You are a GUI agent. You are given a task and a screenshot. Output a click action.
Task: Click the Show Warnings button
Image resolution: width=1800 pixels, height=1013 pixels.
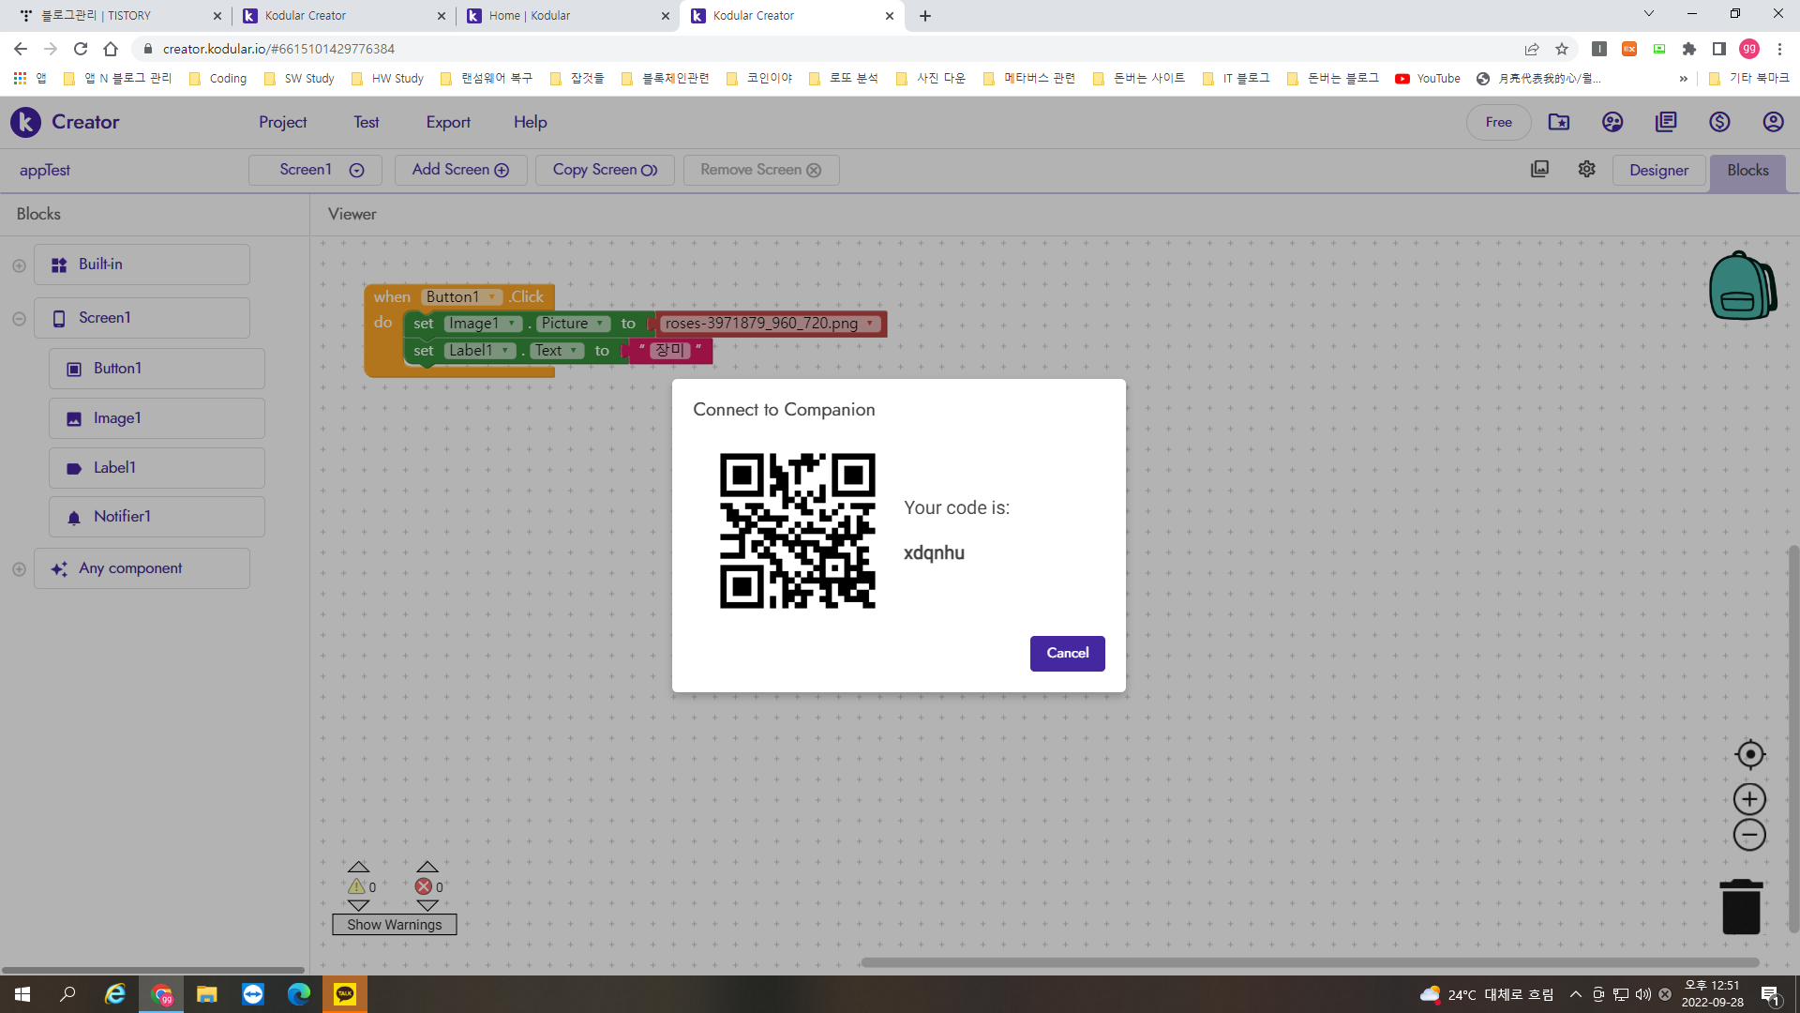click(394, 925)
